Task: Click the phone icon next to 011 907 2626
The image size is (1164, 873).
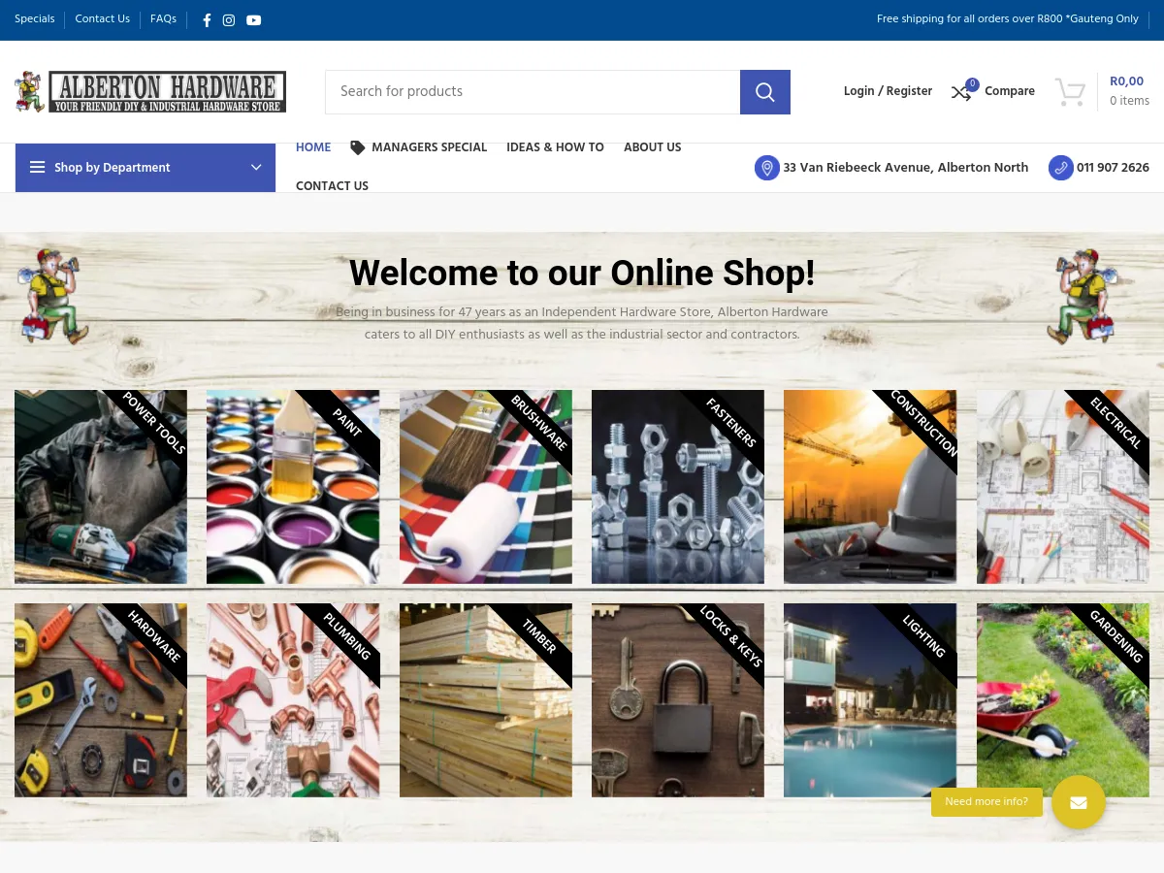Action: 1061,168
